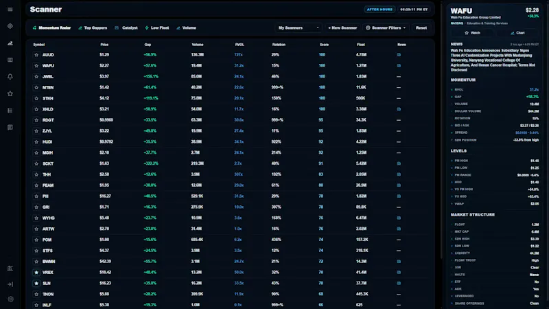Open the alerts bell icon in sidebar
This screenshot has height=309, width=549.
tap(10, 77)
